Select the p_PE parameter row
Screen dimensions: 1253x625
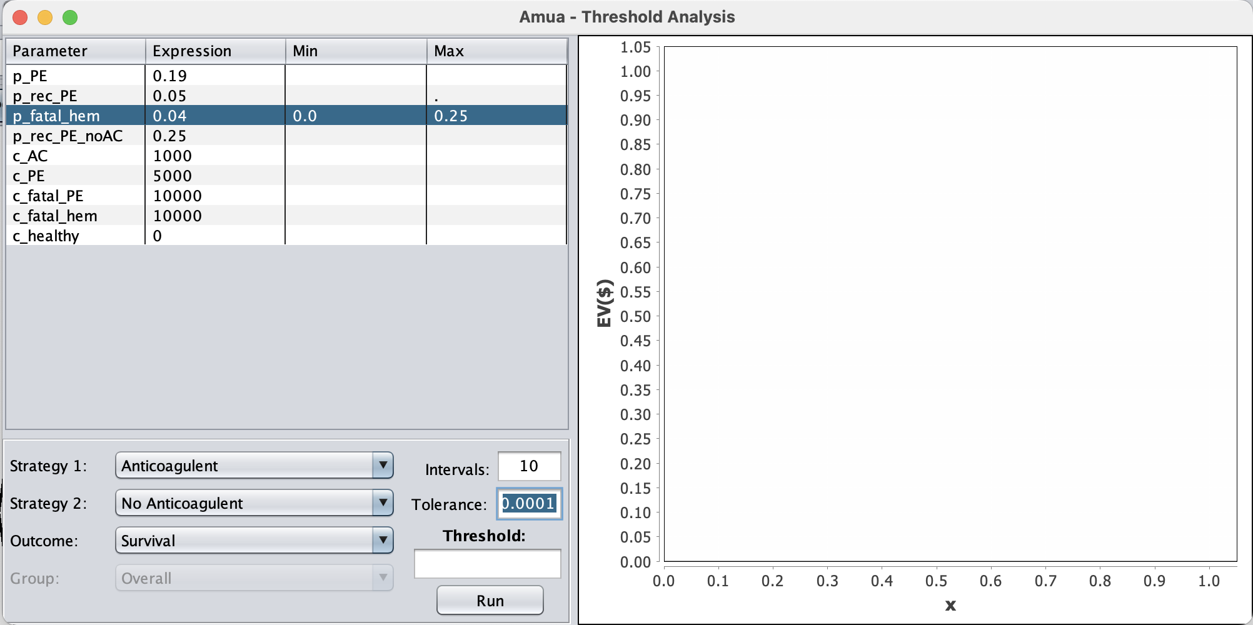click(75, 76)
